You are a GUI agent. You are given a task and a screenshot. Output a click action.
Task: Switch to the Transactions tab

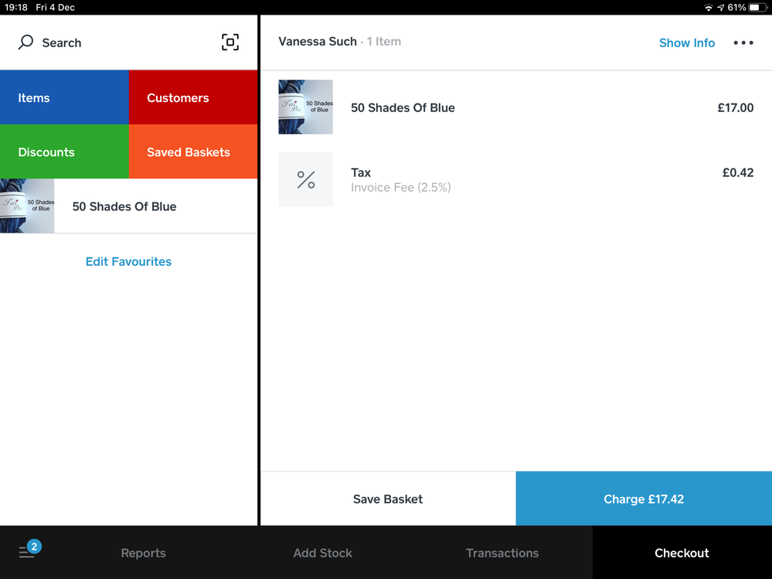pos(502,553)
